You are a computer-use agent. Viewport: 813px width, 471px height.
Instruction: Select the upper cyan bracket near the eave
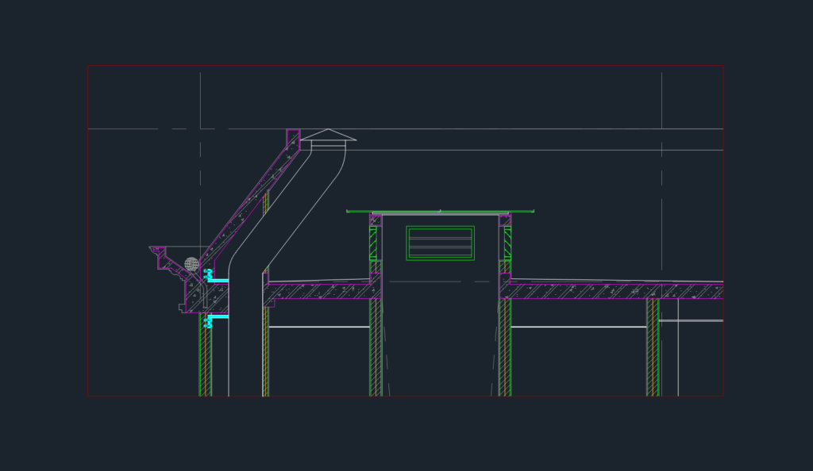coord(216,277)
